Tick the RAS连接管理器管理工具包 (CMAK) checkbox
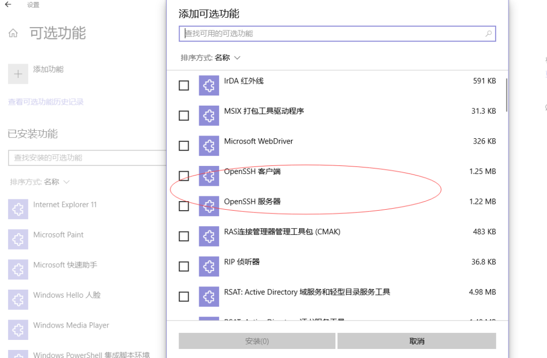Screen dimensions: 547x358 pyautogui.click(x=184, y=236)
